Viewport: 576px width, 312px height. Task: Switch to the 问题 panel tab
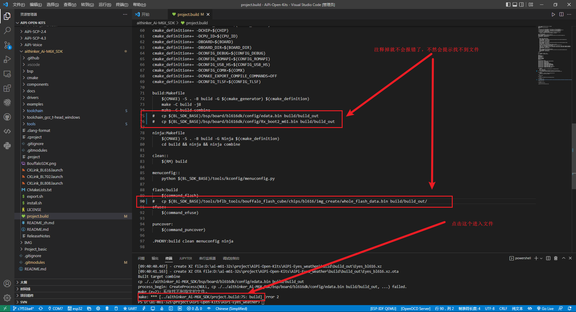click(x=141, y=258)
